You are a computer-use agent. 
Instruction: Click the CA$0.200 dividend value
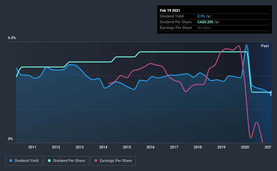205,22
